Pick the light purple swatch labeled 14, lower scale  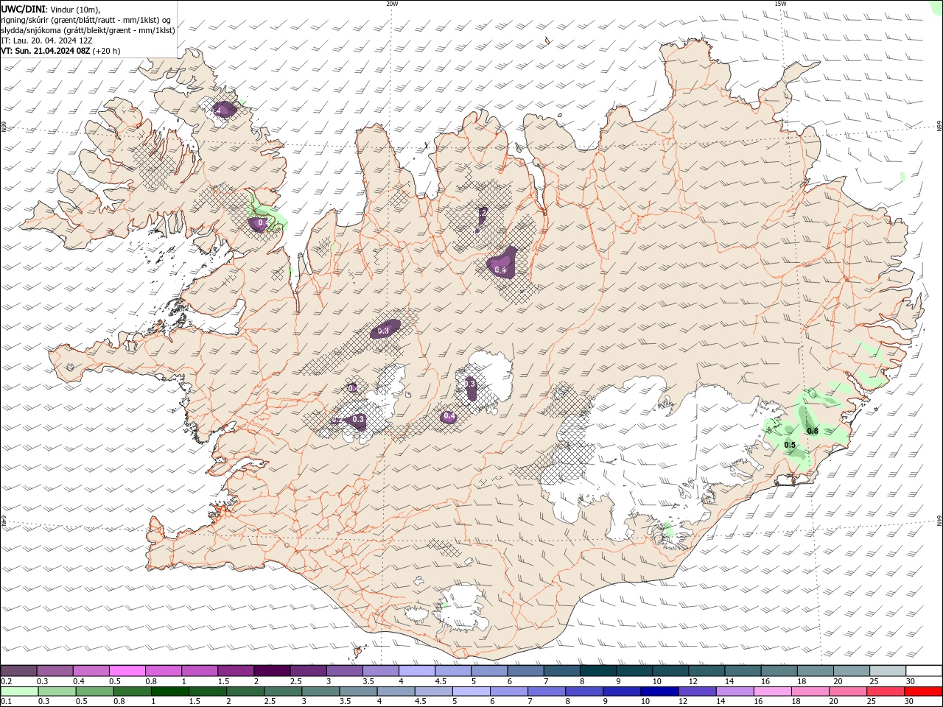pos(734,691)
